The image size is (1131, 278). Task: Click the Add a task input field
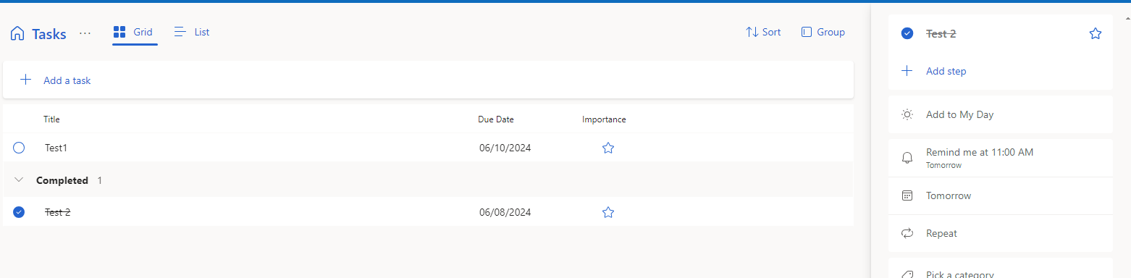point(428,80)
